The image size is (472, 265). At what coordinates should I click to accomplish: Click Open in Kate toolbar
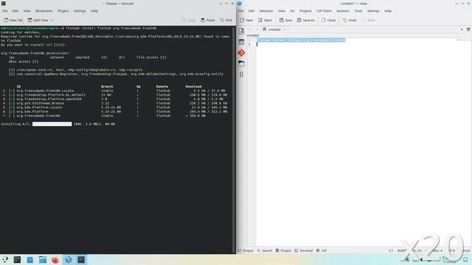click(x=265, y=20)
